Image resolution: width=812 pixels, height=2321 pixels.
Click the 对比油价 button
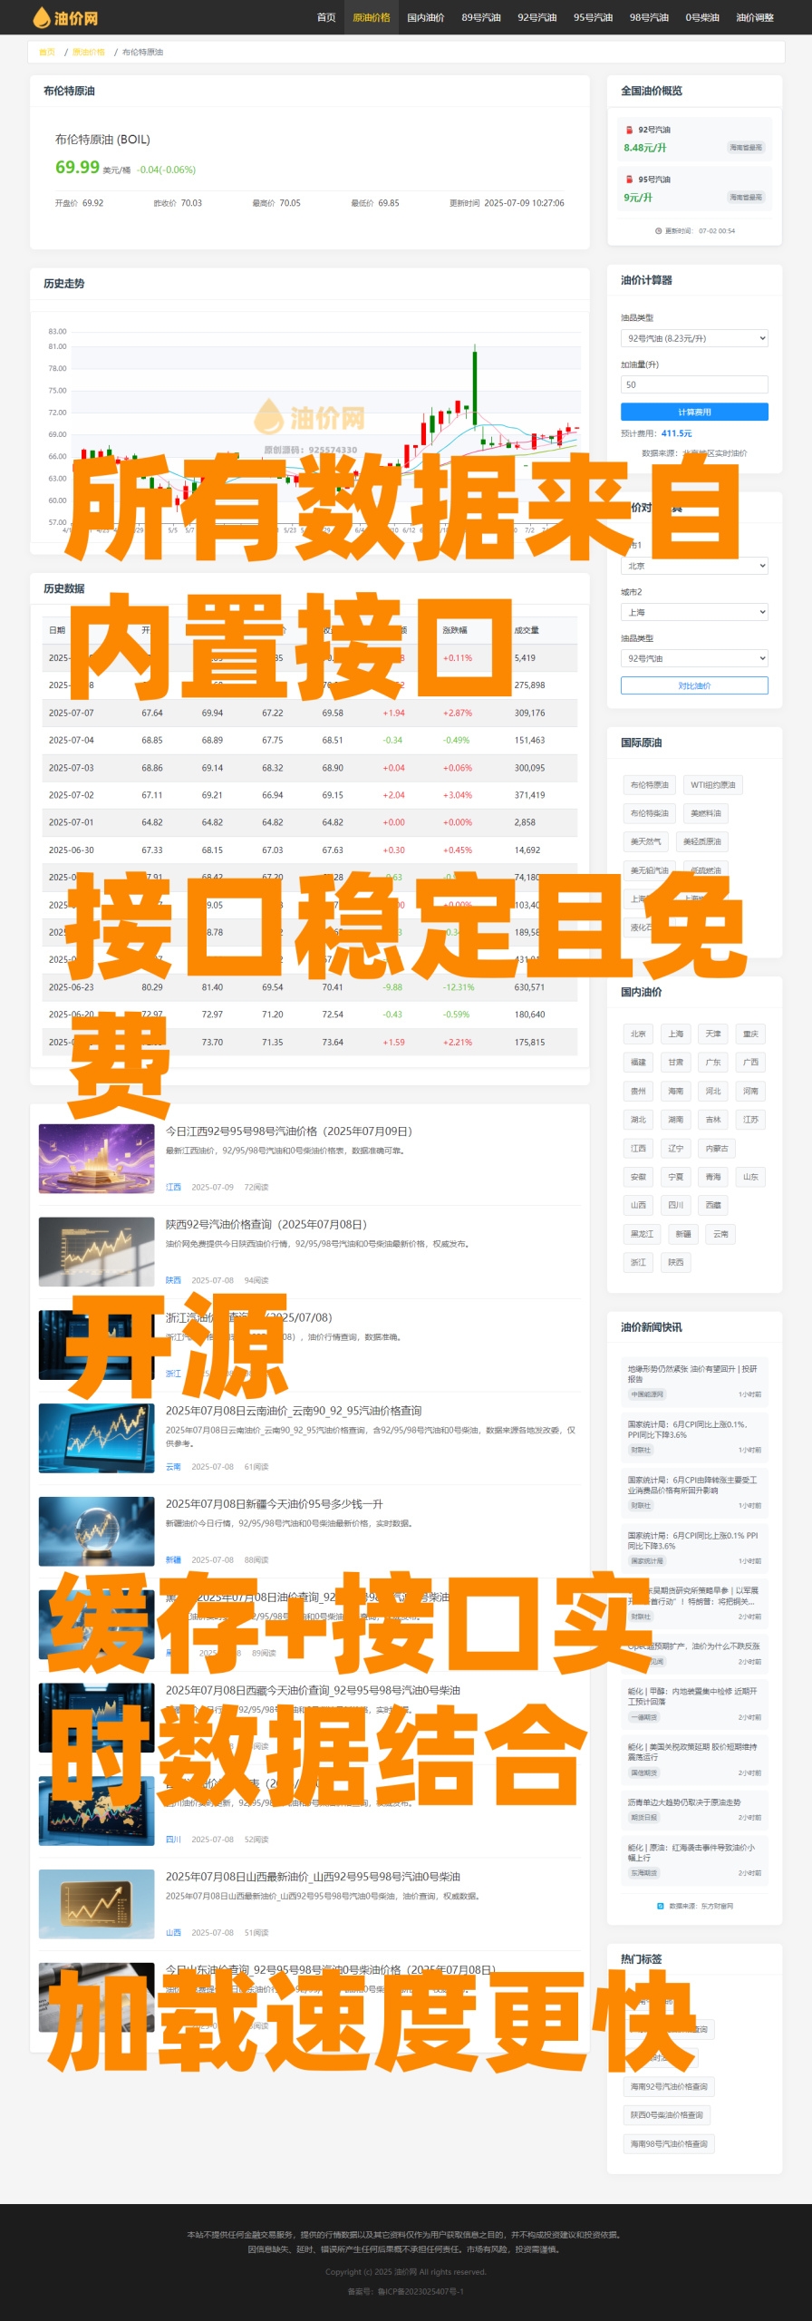694,685
